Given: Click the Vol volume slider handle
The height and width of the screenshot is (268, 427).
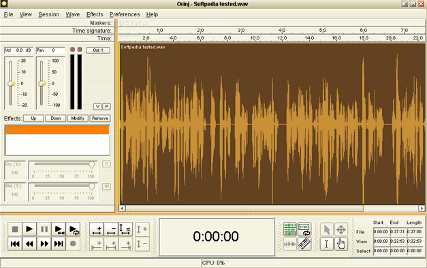Looking at the screenshot, I should 11,84.
